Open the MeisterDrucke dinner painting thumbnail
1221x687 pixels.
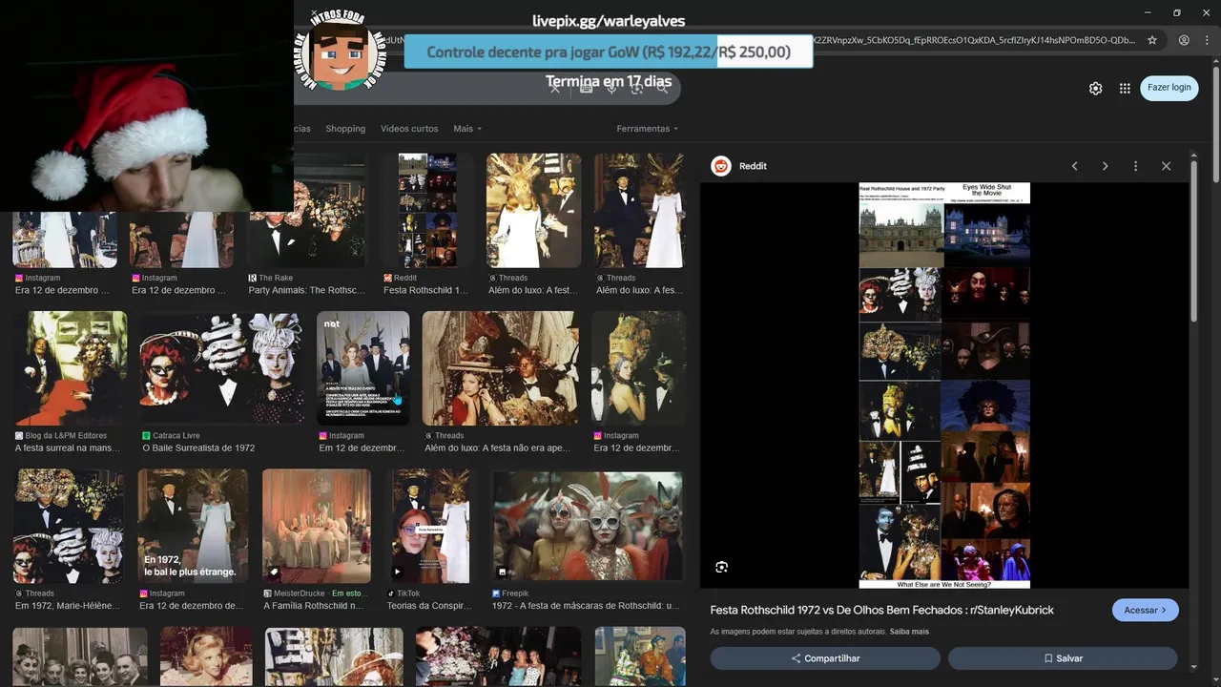click(317, 526)
